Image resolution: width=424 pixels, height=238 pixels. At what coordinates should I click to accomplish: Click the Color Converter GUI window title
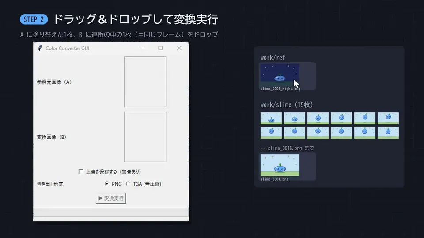(x=67, y=48)
